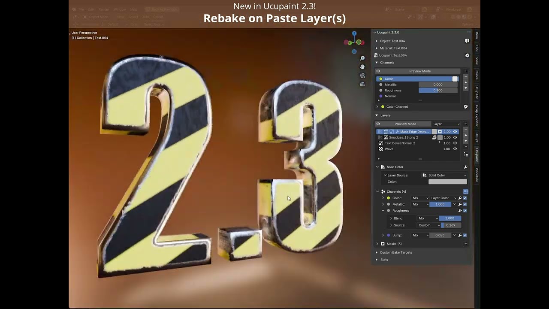Open the Color Channel gear settings
Image resolution: width=549 pixels, height=309 pixels.
pos(466,107)
